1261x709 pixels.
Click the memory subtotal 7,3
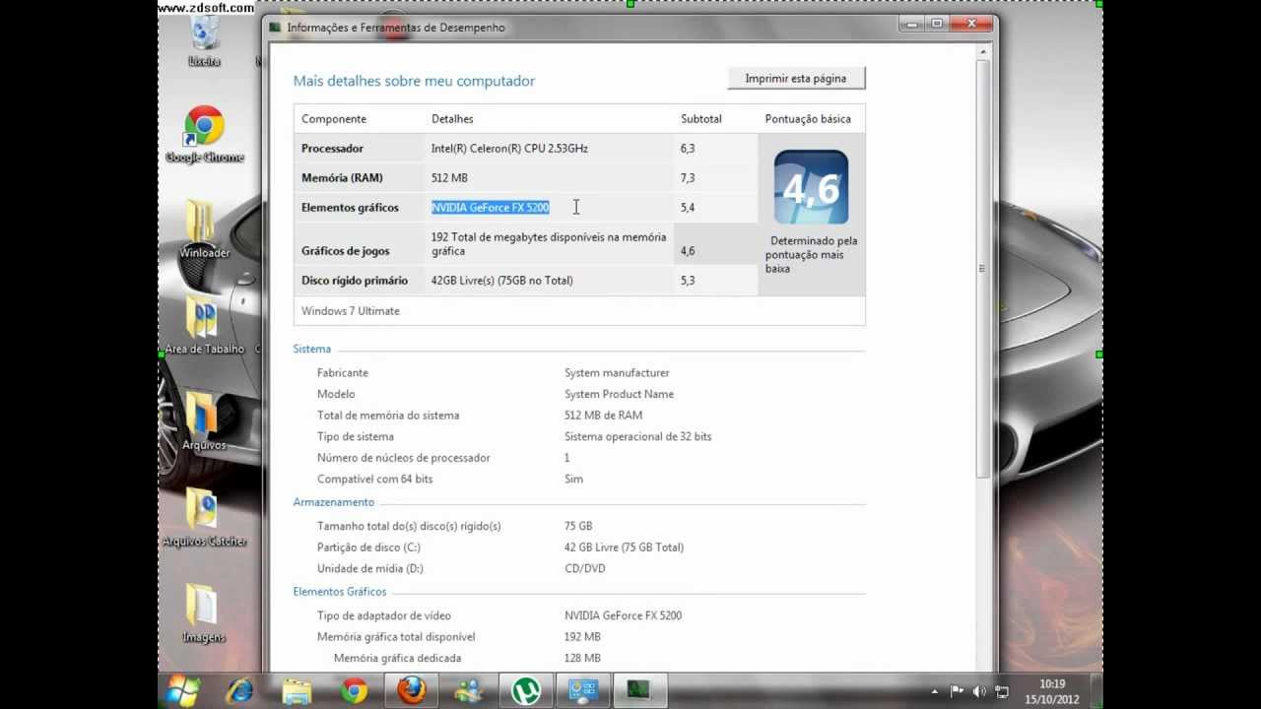(x=688, y=178)
